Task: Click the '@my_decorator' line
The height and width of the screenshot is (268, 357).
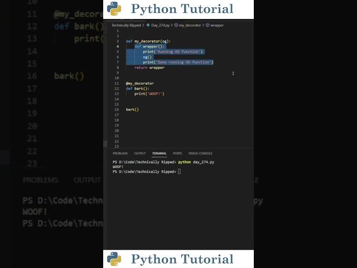Action: coord(139,83)
